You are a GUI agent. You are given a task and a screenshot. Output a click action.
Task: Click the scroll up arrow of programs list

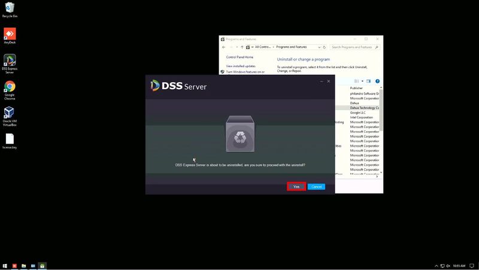click(381, 87)
